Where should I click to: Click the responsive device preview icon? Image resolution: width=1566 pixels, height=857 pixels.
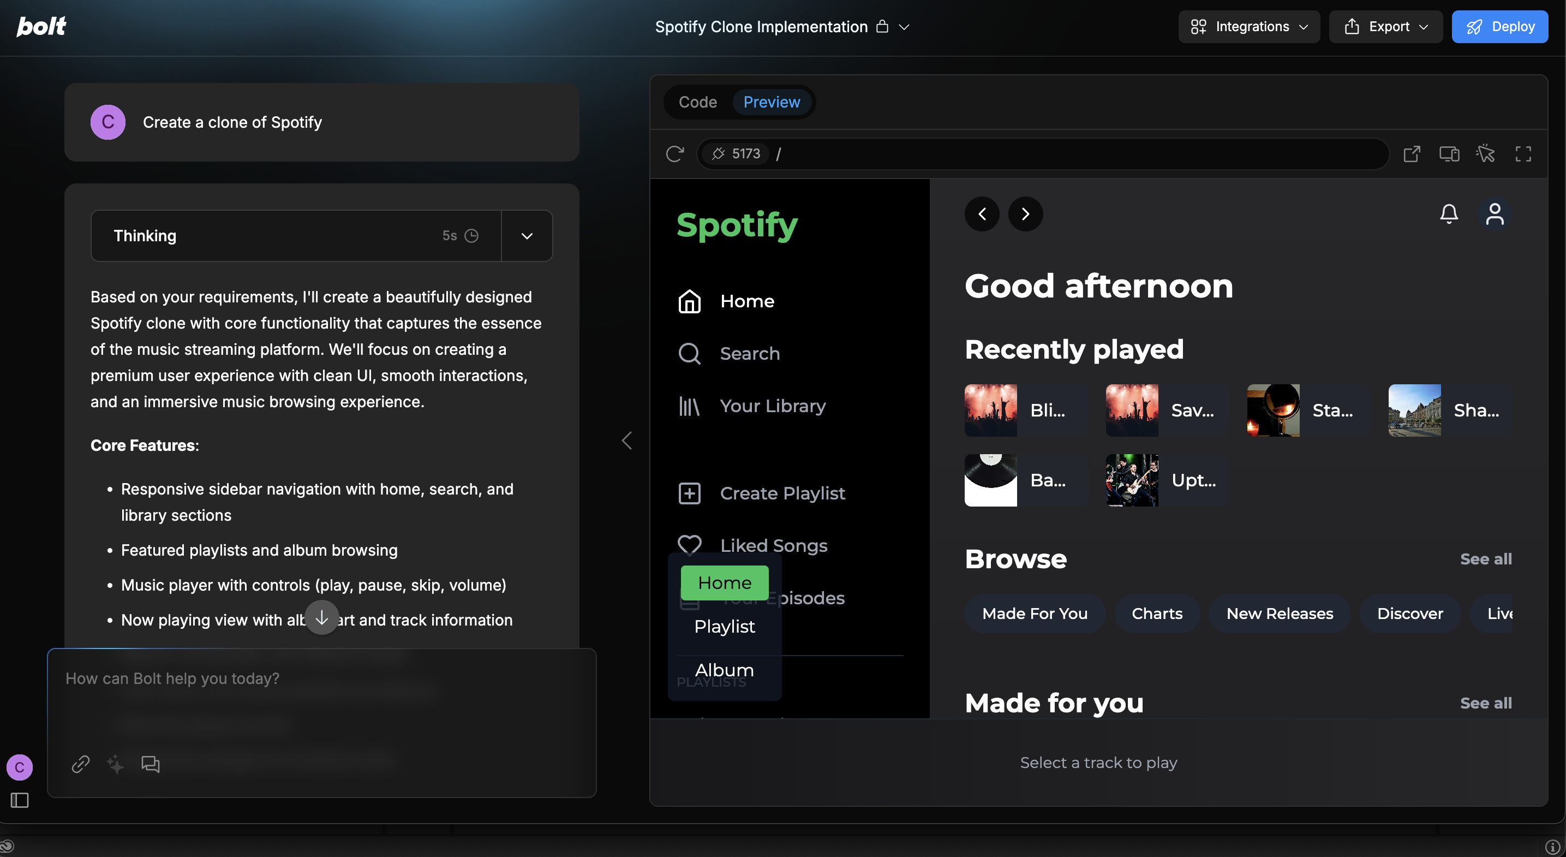tap(1449, 154)
